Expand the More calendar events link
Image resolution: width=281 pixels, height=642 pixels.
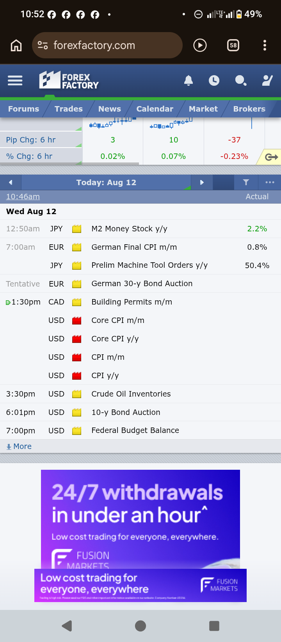(19, 446)
